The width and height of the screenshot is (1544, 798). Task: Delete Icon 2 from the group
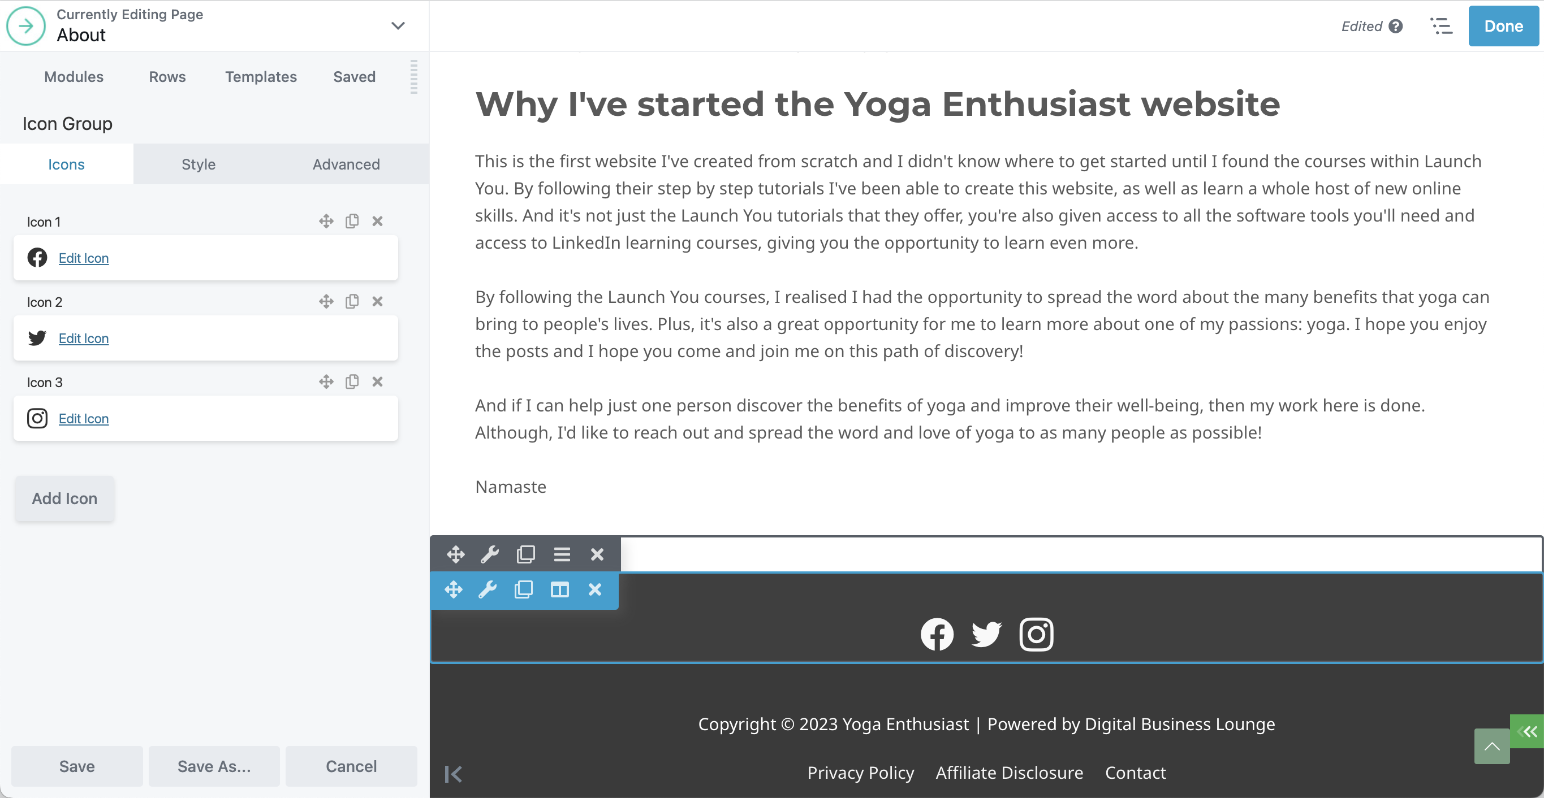click(377, 301)
